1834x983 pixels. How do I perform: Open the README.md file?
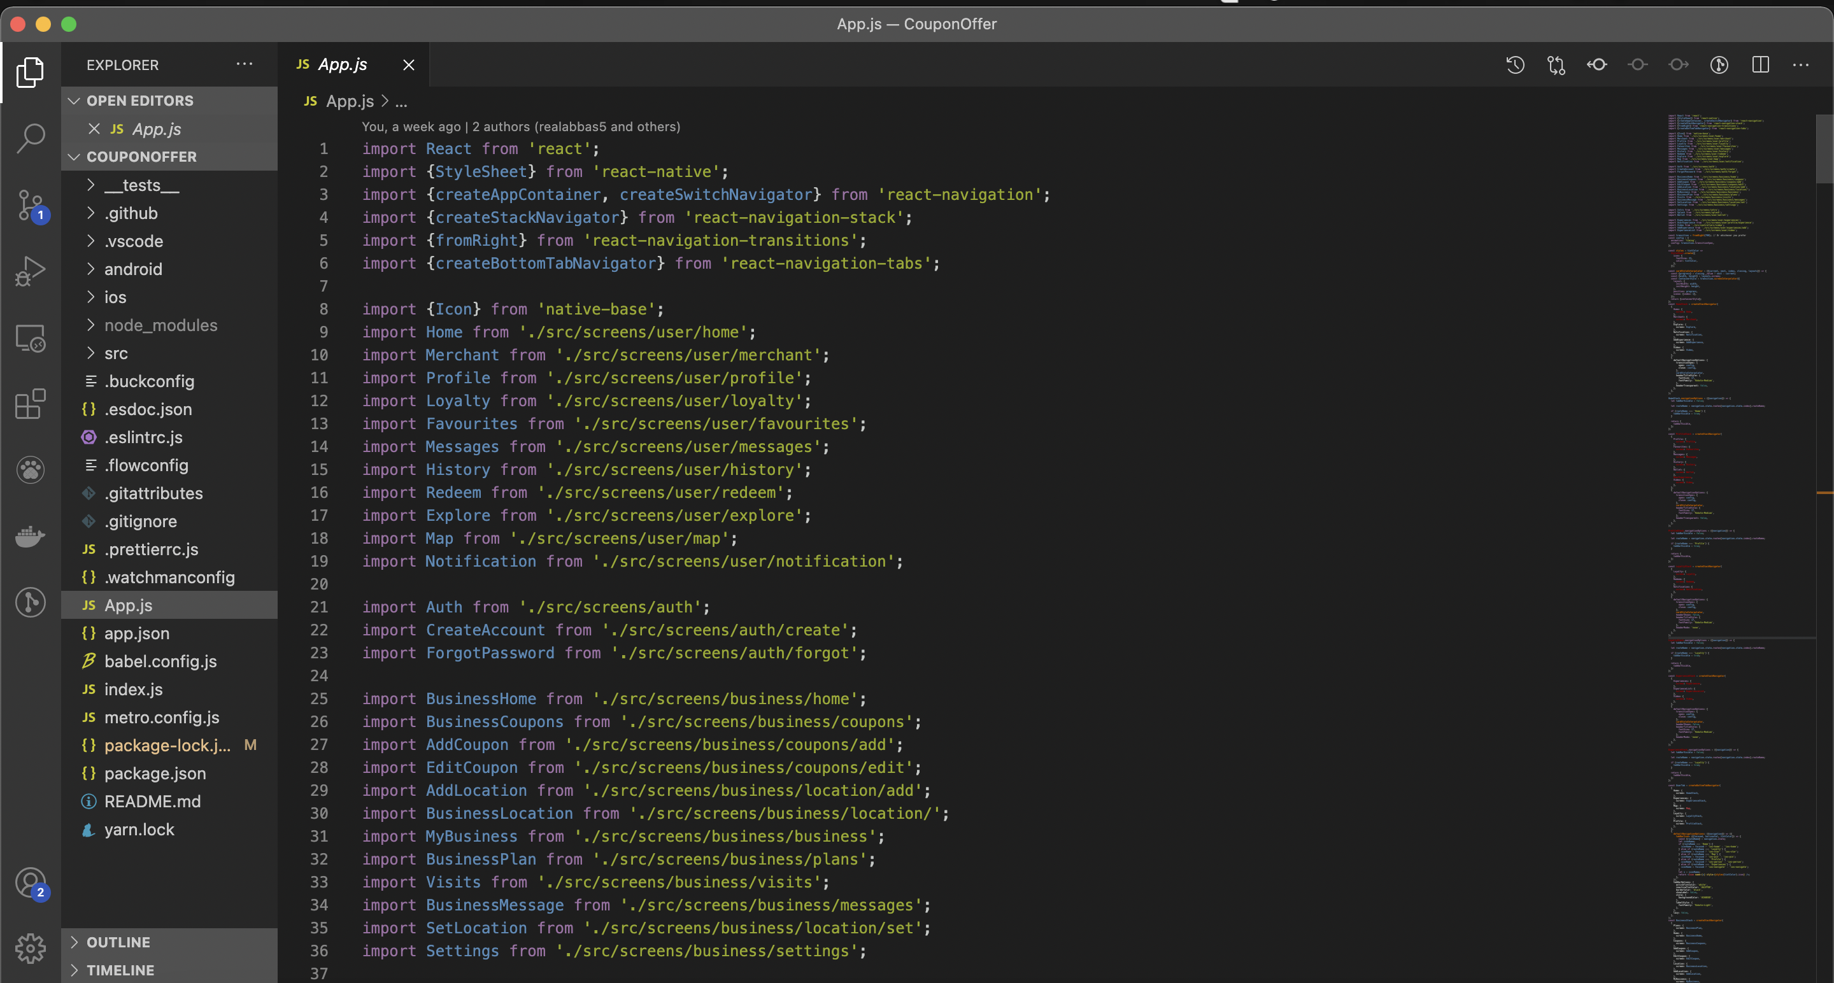169,802
